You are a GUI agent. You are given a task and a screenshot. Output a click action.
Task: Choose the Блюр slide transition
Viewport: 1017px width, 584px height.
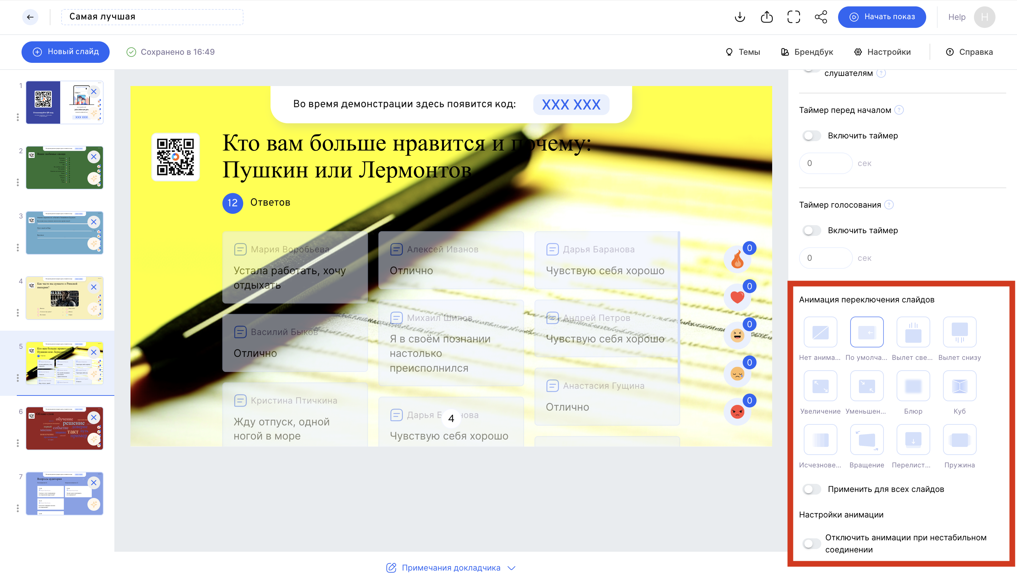point(913,386)
